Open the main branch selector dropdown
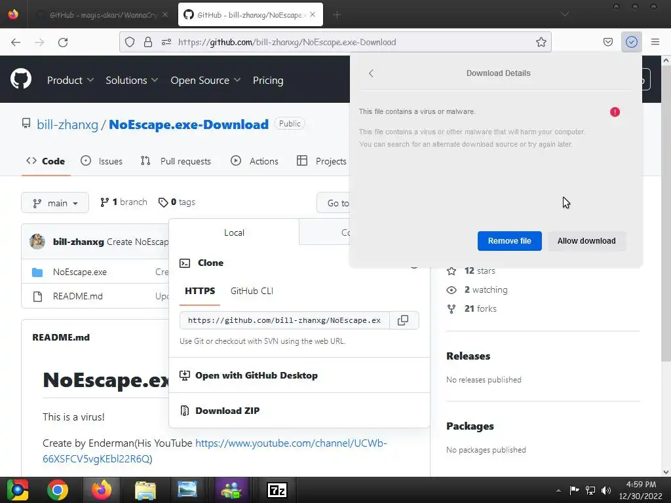Viewport: 671px width, 503px height. click(x=55, y=203)
